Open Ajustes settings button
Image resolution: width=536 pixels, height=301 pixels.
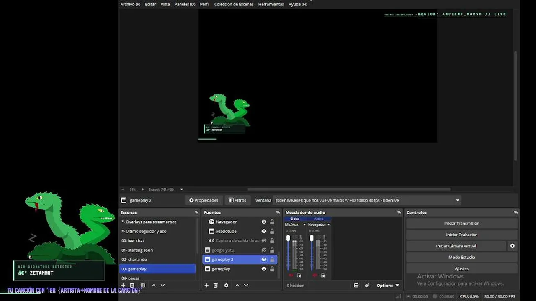(462, 268)
